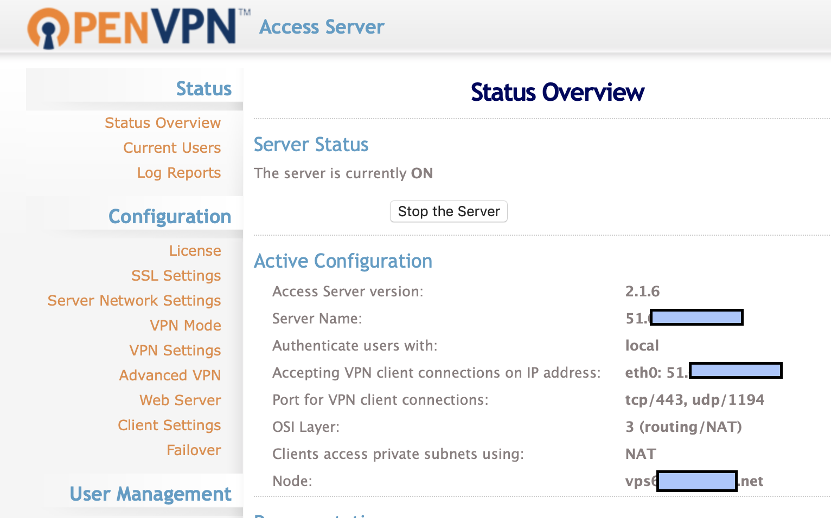Image resolution: width=831 pixels, height=518 pixels.
Task: Open Client Settings
Action: click(170, 425)
